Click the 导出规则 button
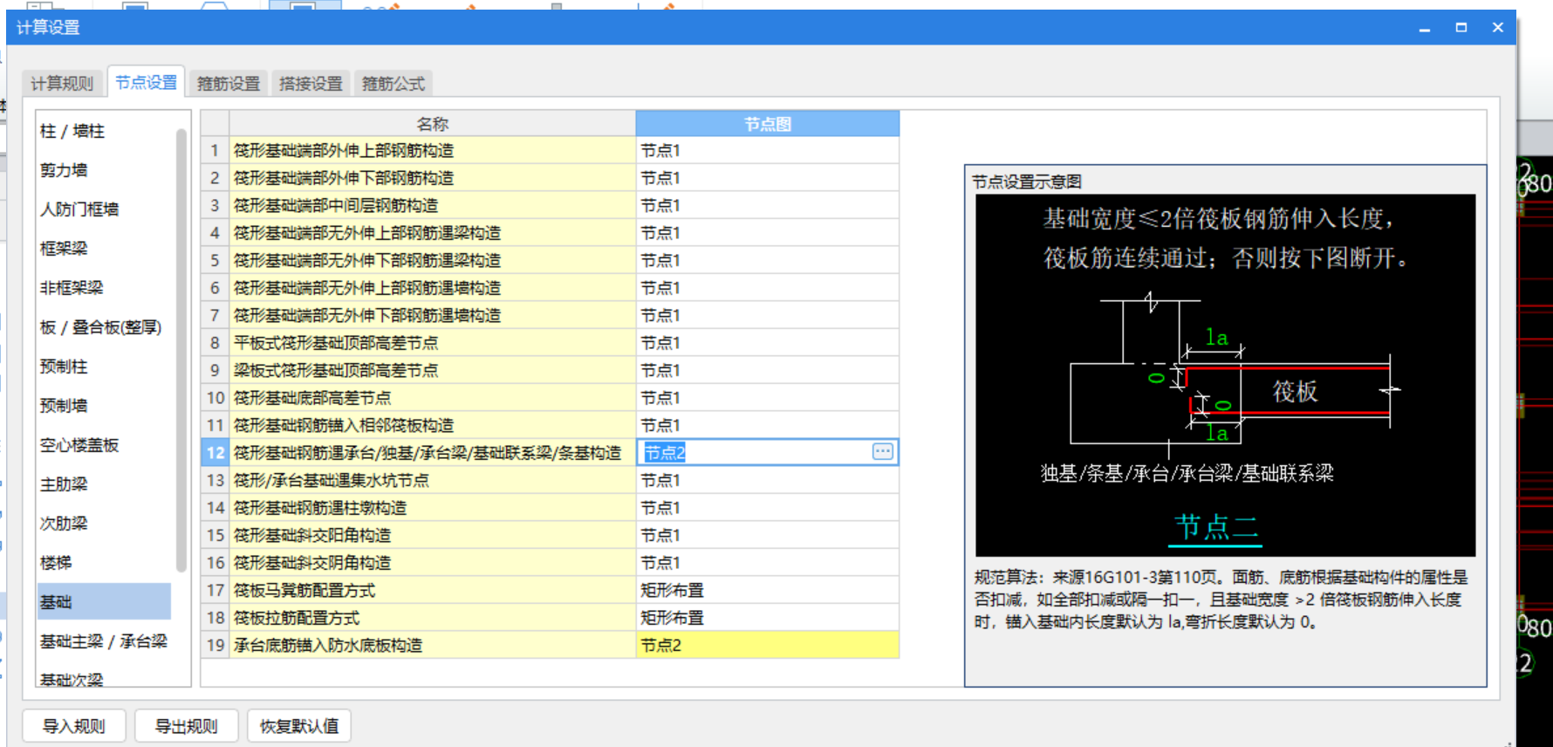This screenshot has width=1553, height=747. pyautogui.click(x=186, y=726)
